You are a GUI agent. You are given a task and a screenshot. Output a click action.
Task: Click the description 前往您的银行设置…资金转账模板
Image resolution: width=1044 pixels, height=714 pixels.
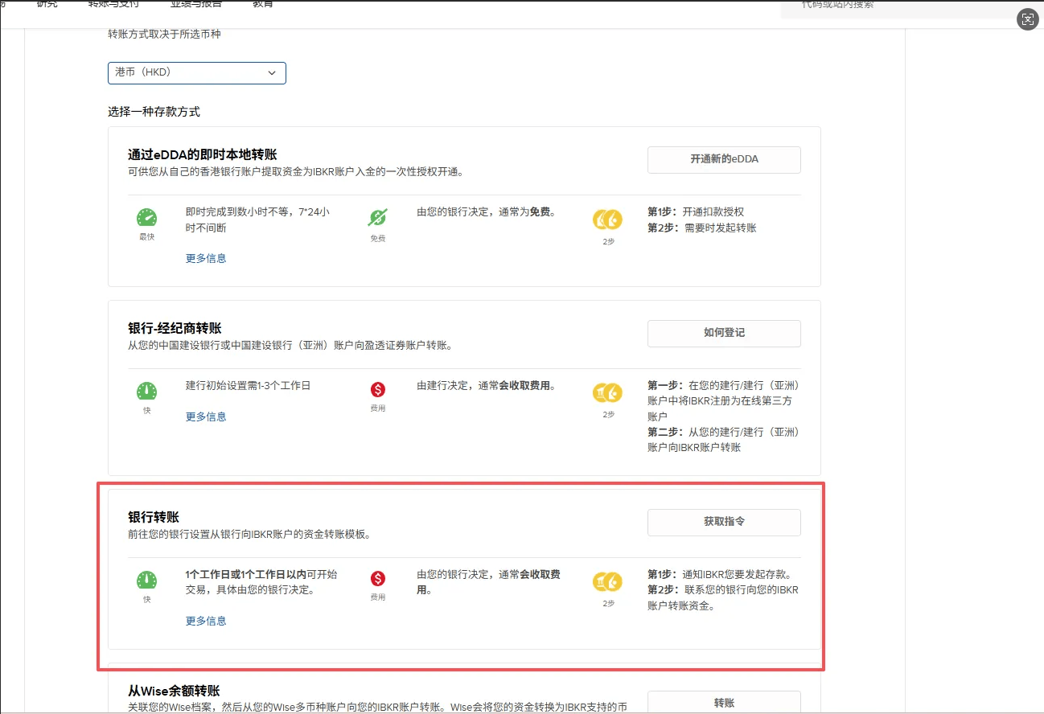tap(249, 534)
